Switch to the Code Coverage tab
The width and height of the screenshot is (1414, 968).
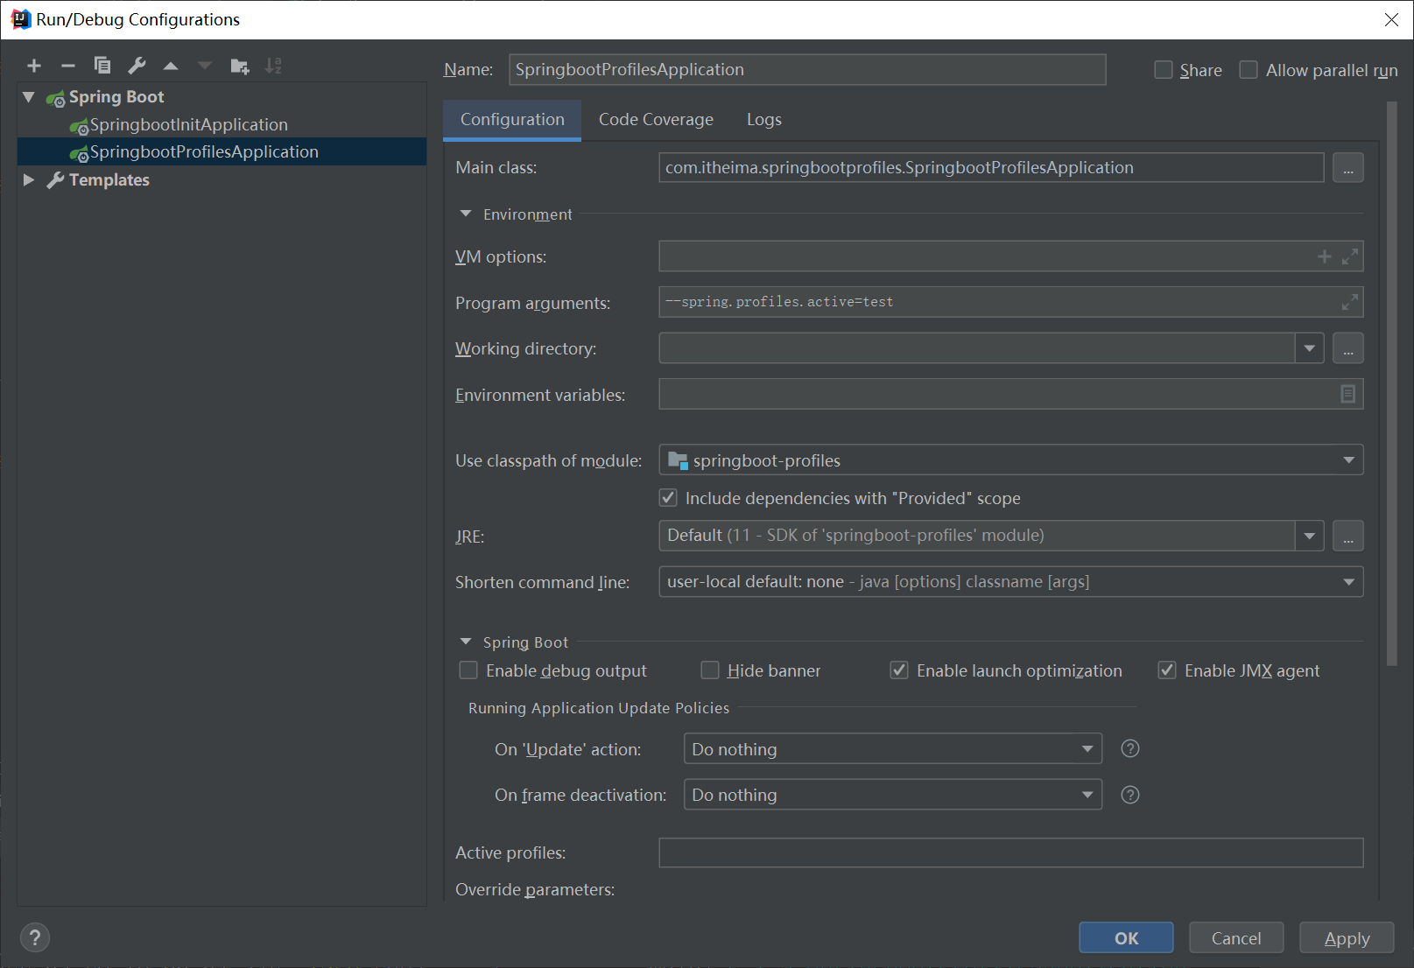pyautogui.click(x=656, y=120)
